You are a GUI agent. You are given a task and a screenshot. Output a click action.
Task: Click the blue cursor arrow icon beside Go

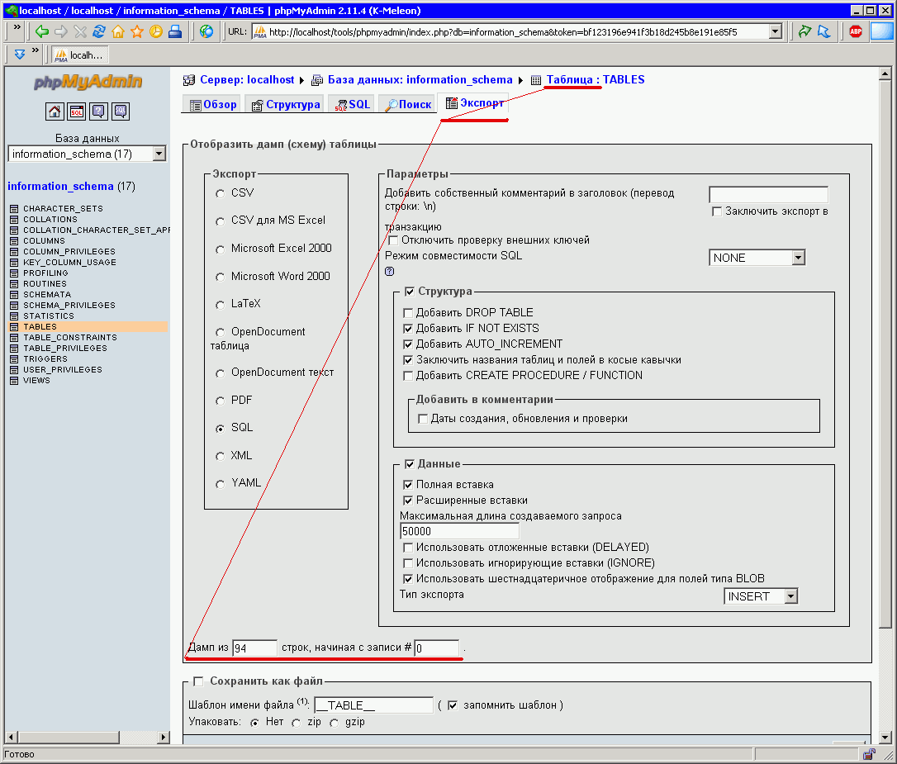click(823, 31)
